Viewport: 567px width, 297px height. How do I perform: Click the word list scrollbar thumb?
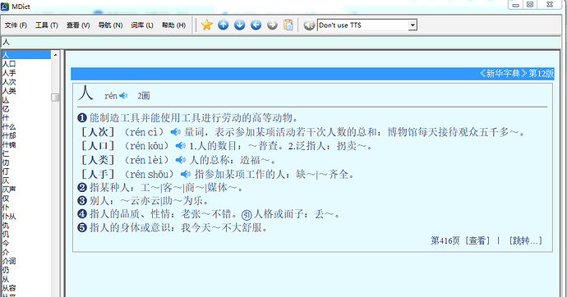click(55, 98)
